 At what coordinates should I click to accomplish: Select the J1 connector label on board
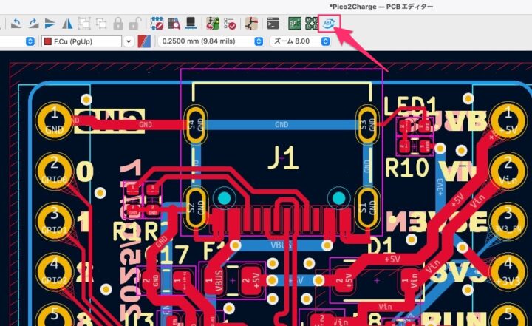pyautogui.click(x=282, y=157)
